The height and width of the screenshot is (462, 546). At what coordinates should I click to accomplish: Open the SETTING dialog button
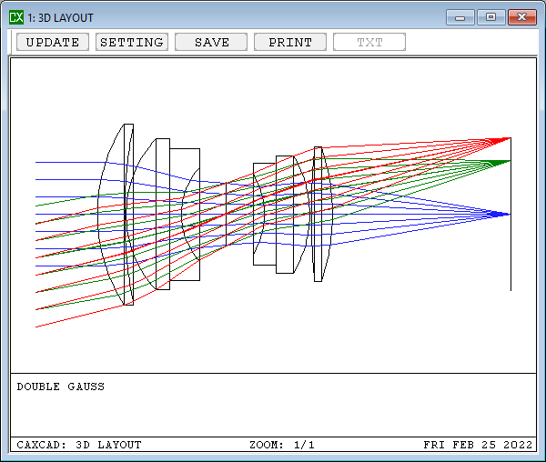tap(132, 42)
